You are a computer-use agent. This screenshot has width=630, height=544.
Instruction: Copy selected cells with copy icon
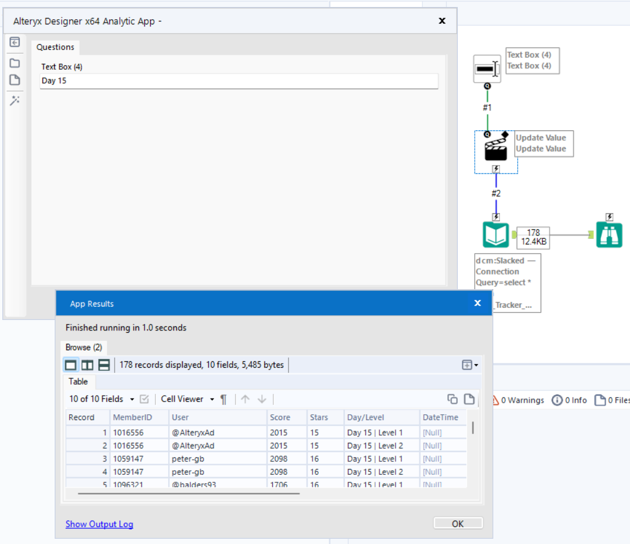point(453,399)
